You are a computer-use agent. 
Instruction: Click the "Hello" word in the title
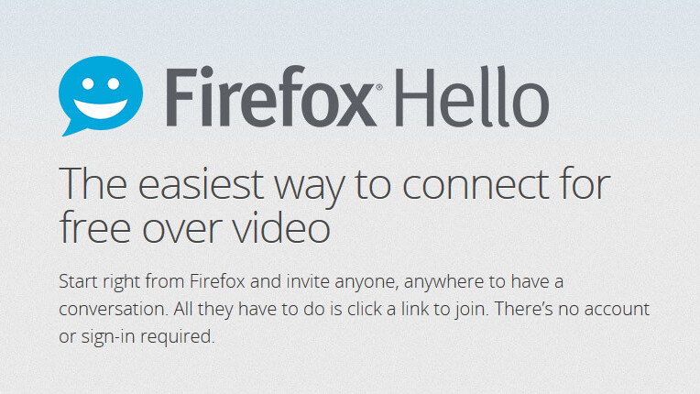[x=472, y=96]
